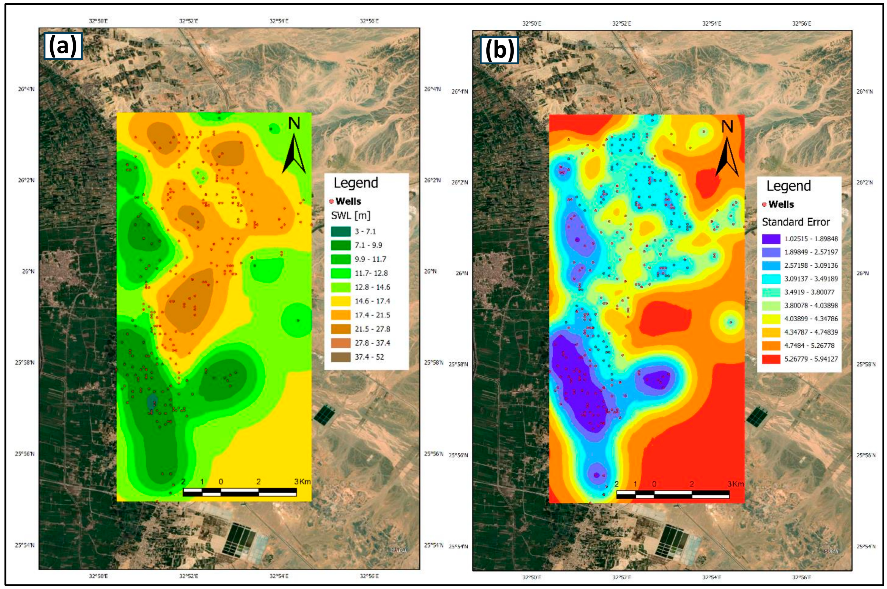Screen dimensions: 887x589
Task: Select the 17.4 - 21.5 orange swatch
Action: click(x=341, y=315)
